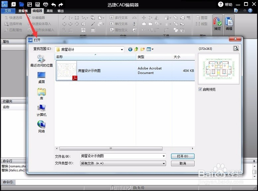Go to 网络 in dialog sidebar
The height and width of the screenshot is (191, 258).
(42, 127)
